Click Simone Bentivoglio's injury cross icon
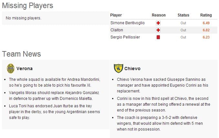The height and width of the screenshot is (138, 219). [x=158, y=23]
